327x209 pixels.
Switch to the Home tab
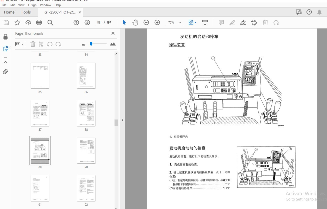coord(9,12)
